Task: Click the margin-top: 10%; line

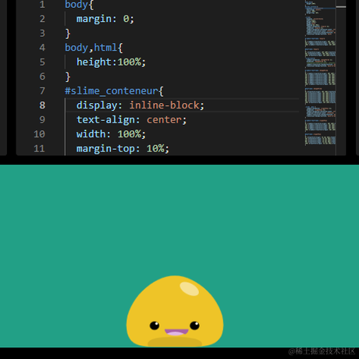Action: point(123,149)
